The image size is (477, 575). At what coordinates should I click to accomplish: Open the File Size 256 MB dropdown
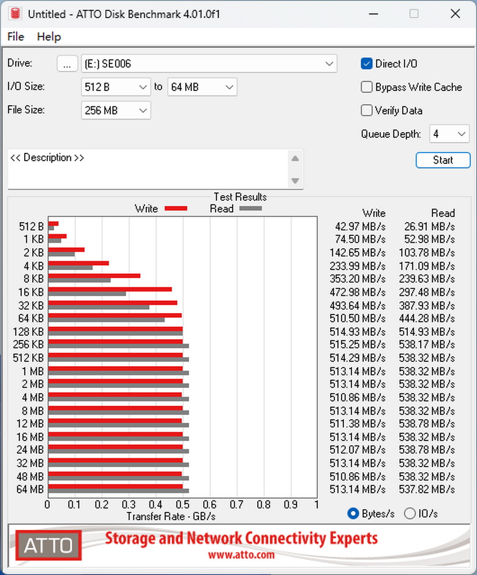pyautogui.click(x=116, y=111)
